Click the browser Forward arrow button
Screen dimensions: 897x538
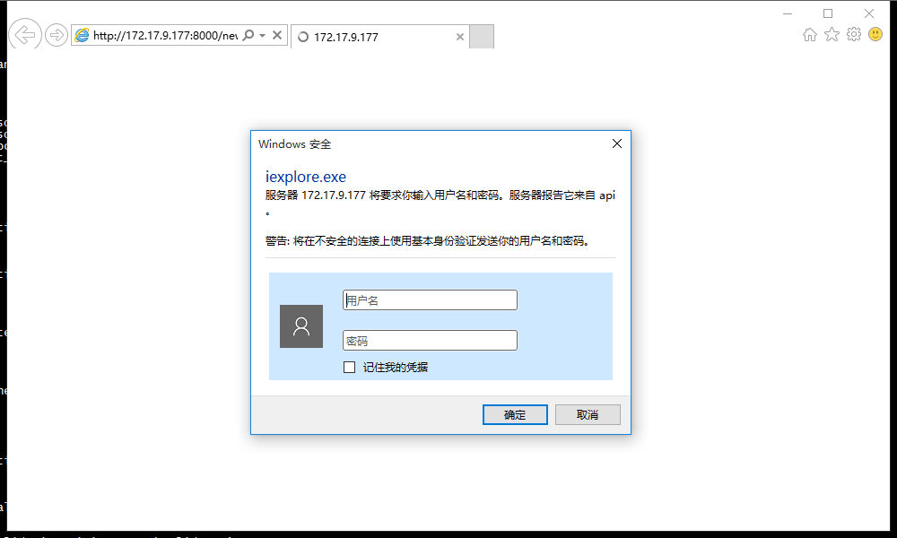pyautogui.click(x=56, y=36)
